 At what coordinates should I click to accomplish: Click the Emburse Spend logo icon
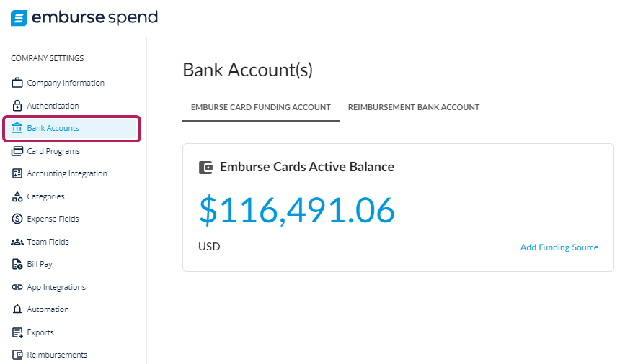click(19, 18)
